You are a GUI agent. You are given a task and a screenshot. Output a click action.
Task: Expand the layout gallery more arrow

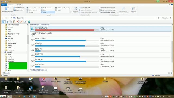click(x=70, y=12)
